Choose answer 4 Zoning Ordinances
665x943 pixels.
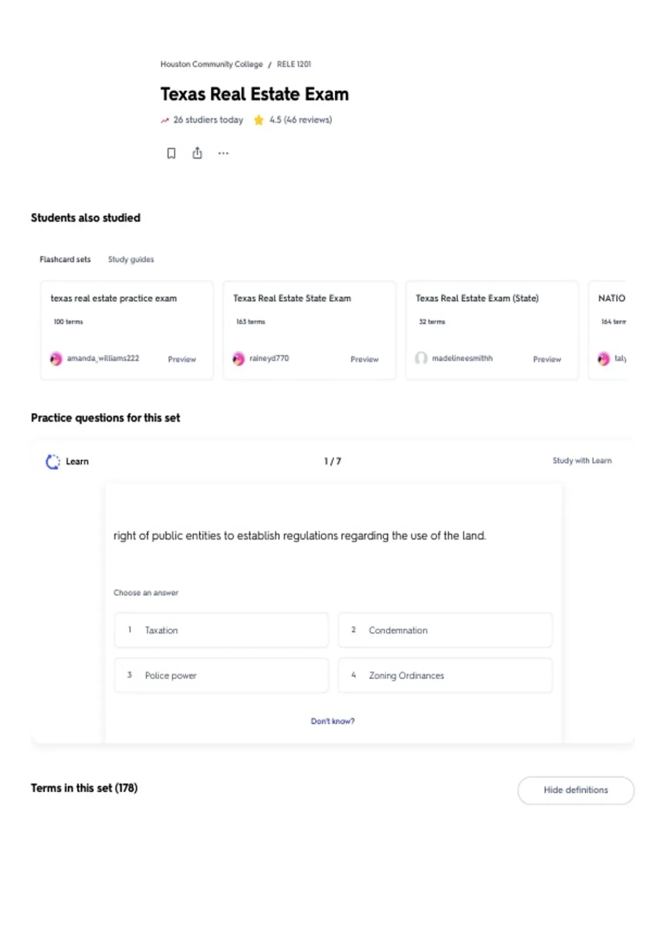click(446, 675)
